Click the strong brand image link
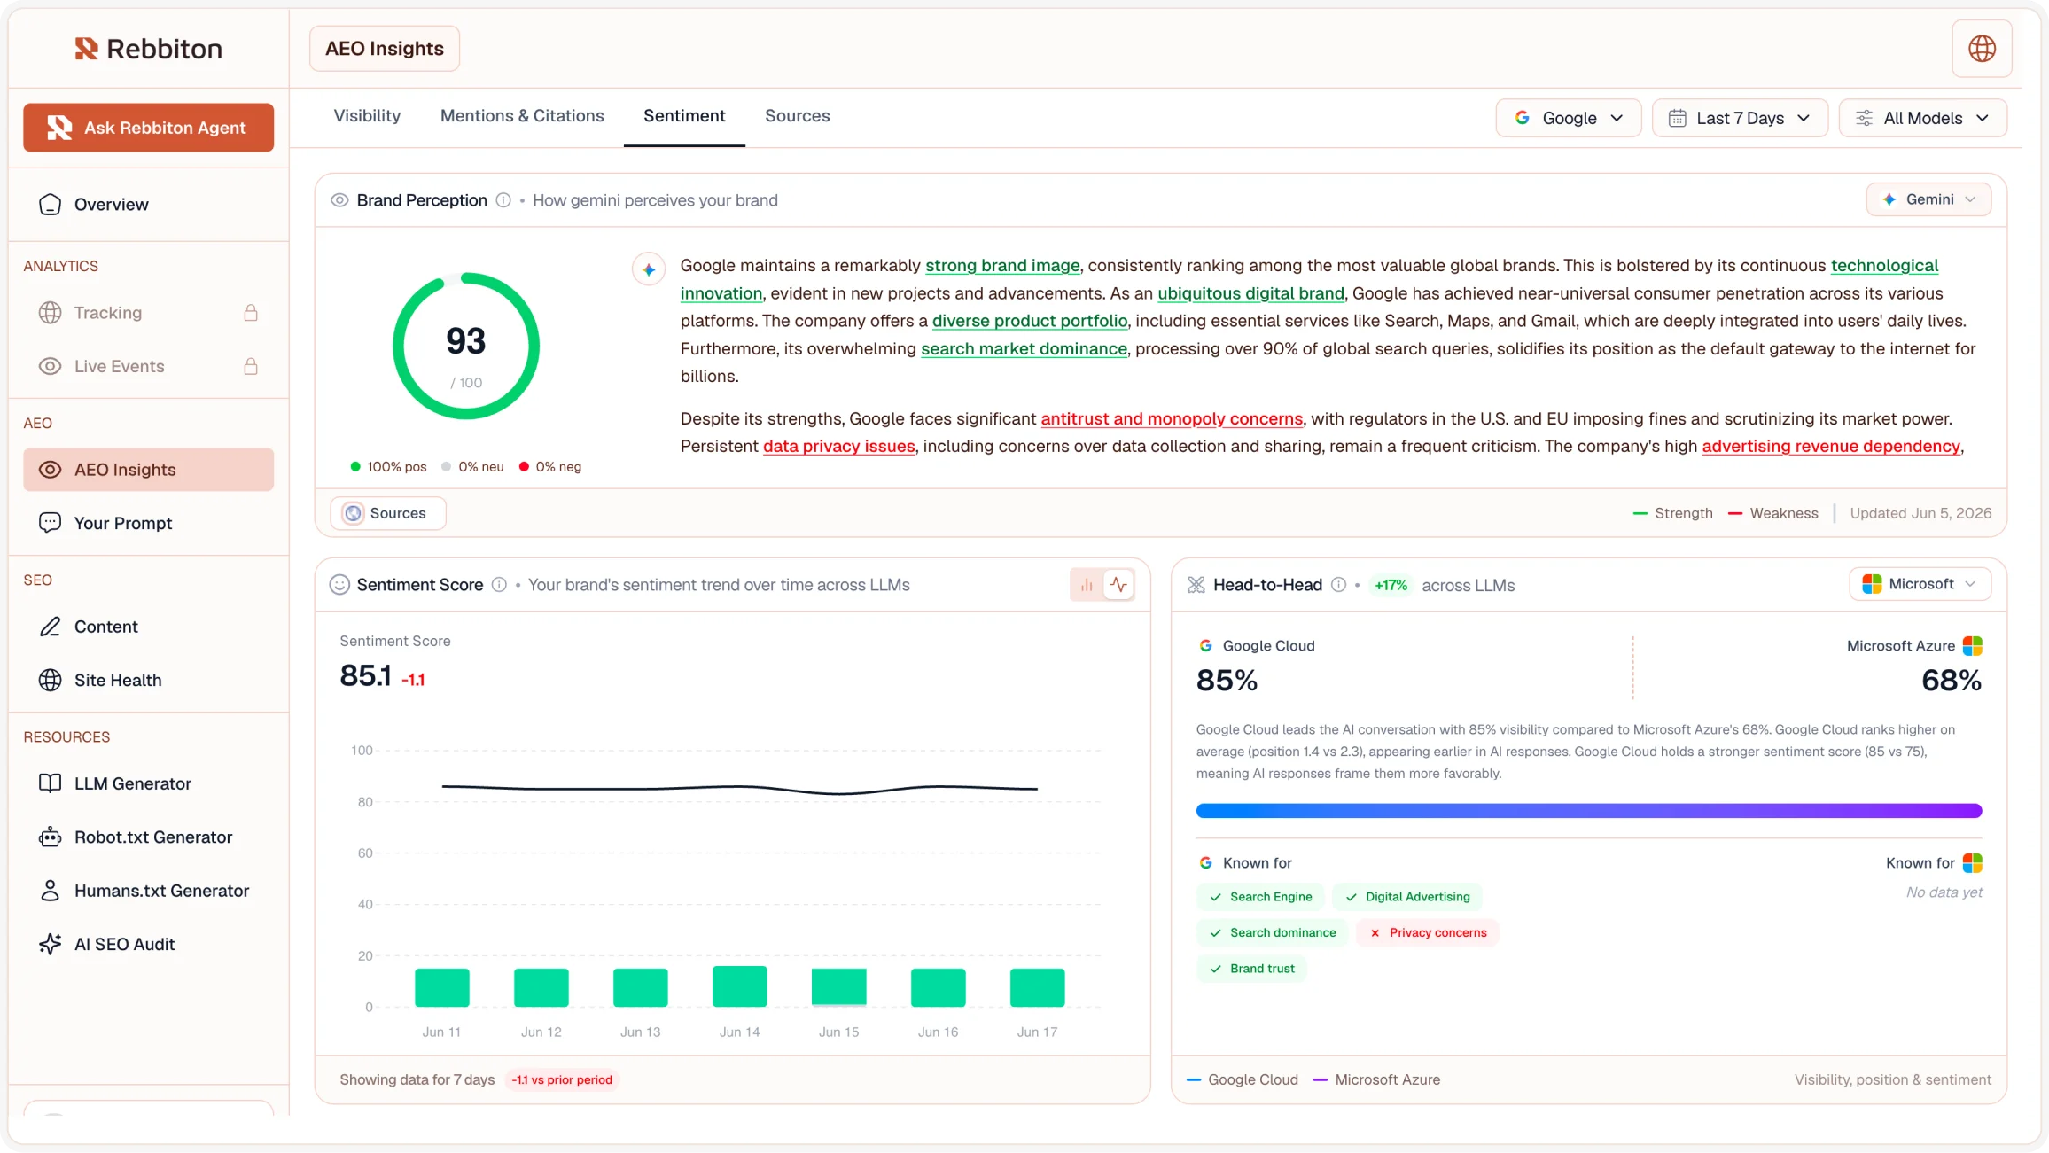Viewport: 2049px width, 1153px height. click(x=1002, y=266)
